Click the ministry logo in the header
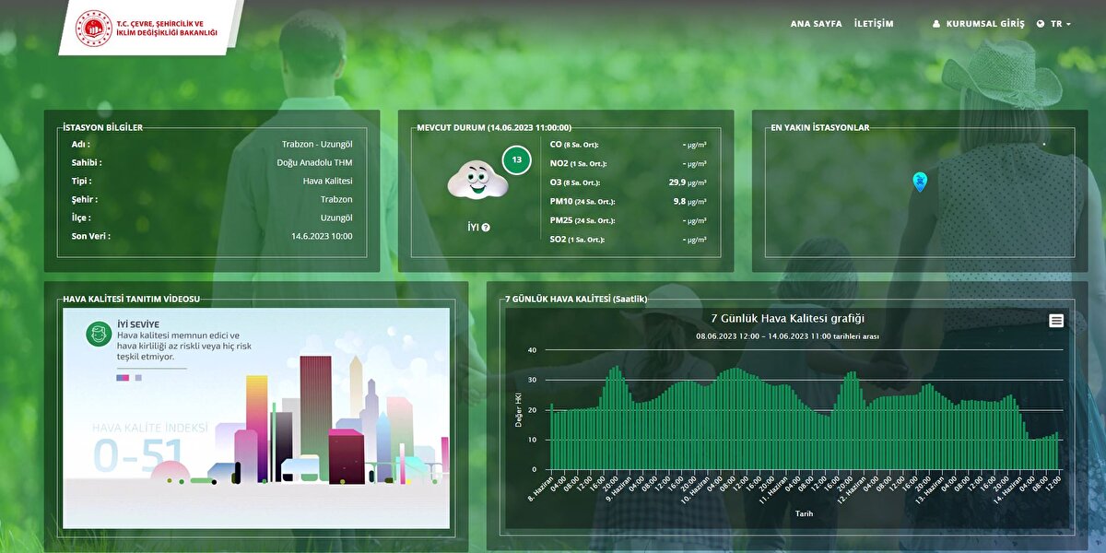The height and width of the screenshot is (553, 1106). 93,29
